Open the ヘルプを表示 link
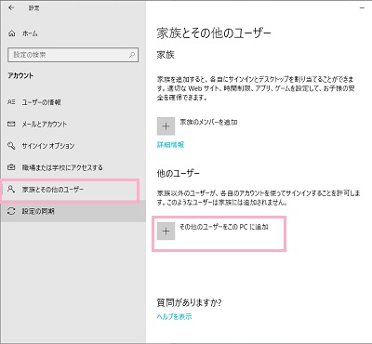Image resolution: width=372 pixels, height=344 pixels. (x=174, y=316)
